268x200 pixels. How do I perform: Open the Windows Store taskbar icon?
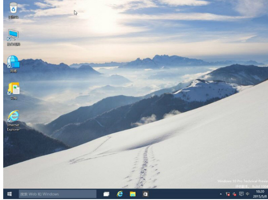pyautogui.click(x=145, y=194)
